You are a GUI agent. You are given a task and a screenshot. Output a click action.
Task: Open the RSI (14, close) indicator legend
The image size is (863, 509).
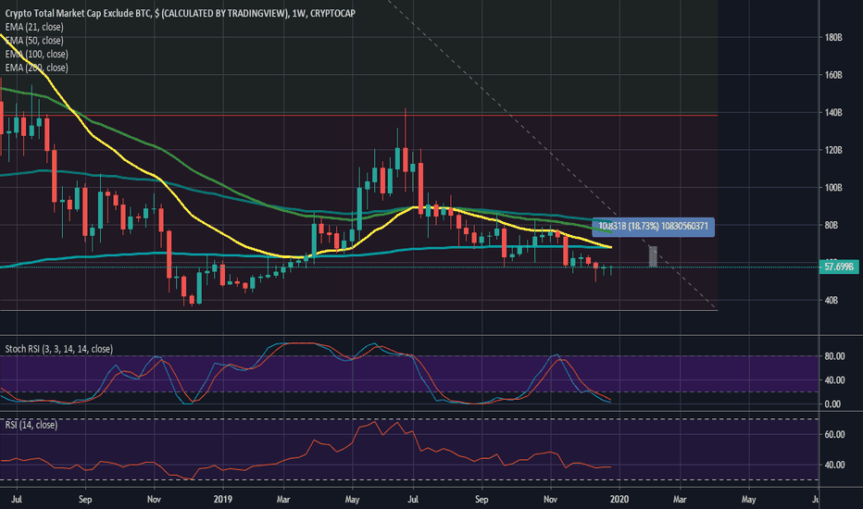pos(31,425)
